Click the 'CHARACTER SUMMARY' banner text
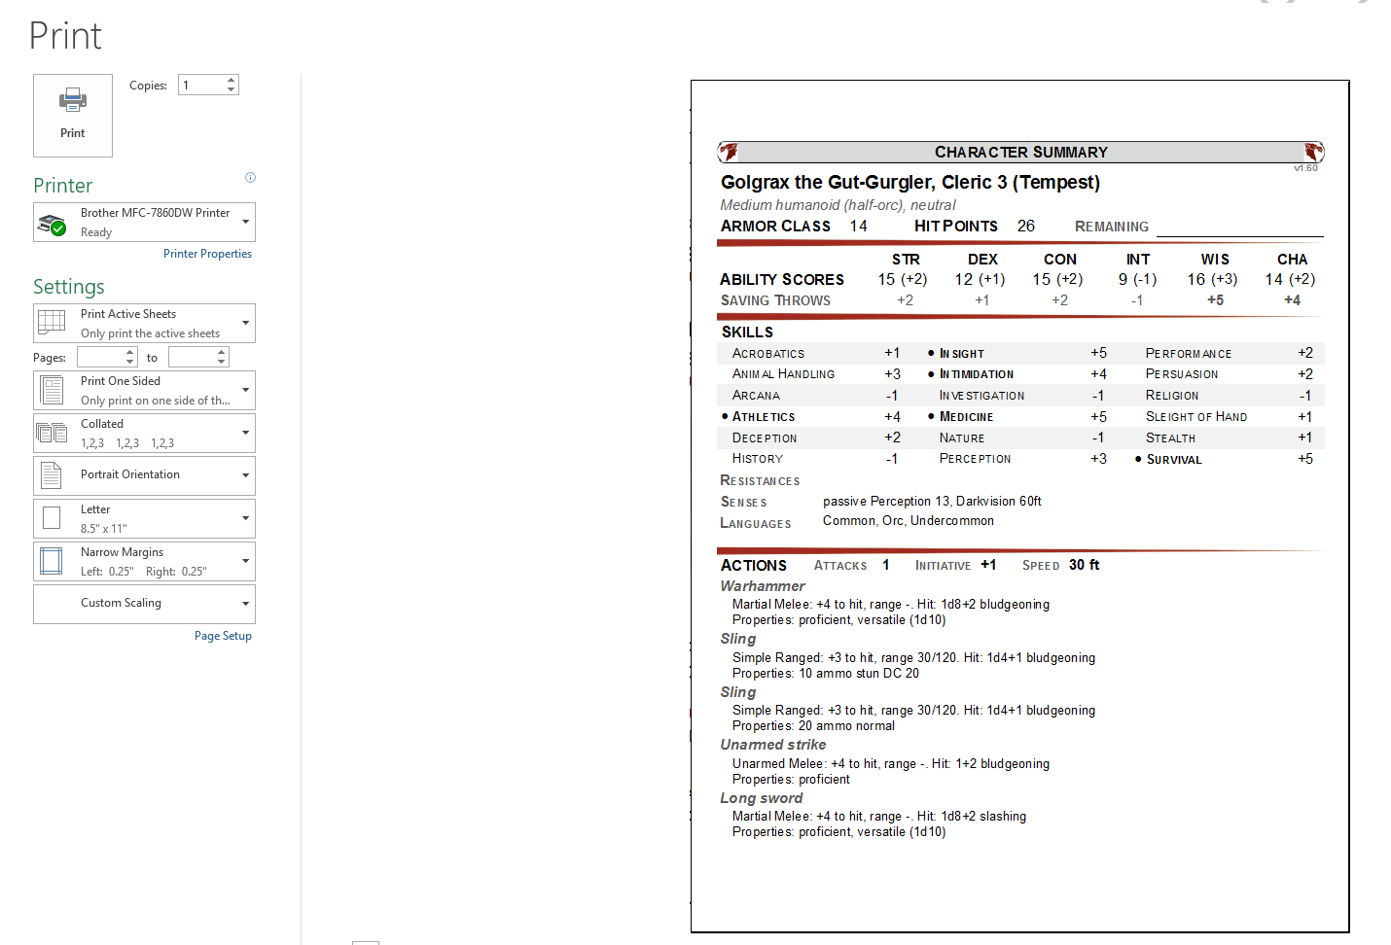This screenshot has width=1391, height=945. 1021,153
